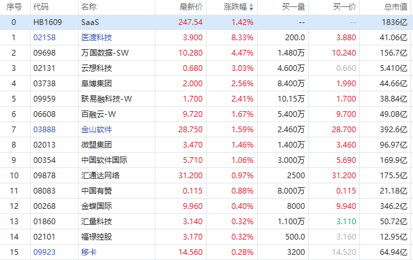Screen dimensions: 413x260
Task: Click the market cap 5.410亿
Action: [x=394, y=68]
